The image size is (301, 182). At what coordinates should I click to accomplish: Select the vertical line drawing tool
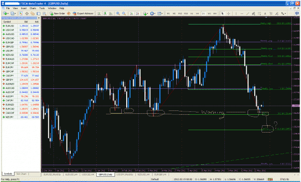click(236, 13)
